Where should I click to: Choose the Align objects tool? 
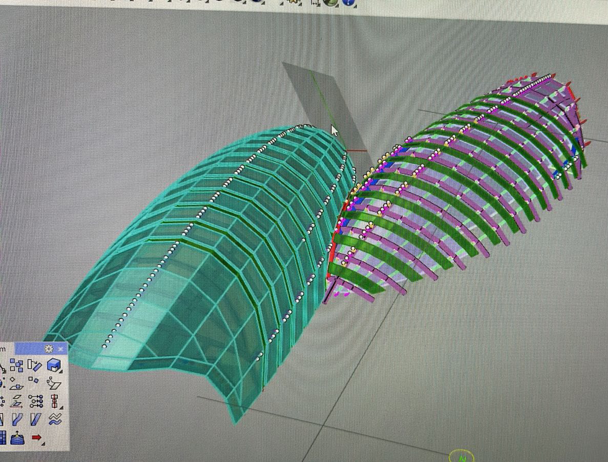coord(54,401)
